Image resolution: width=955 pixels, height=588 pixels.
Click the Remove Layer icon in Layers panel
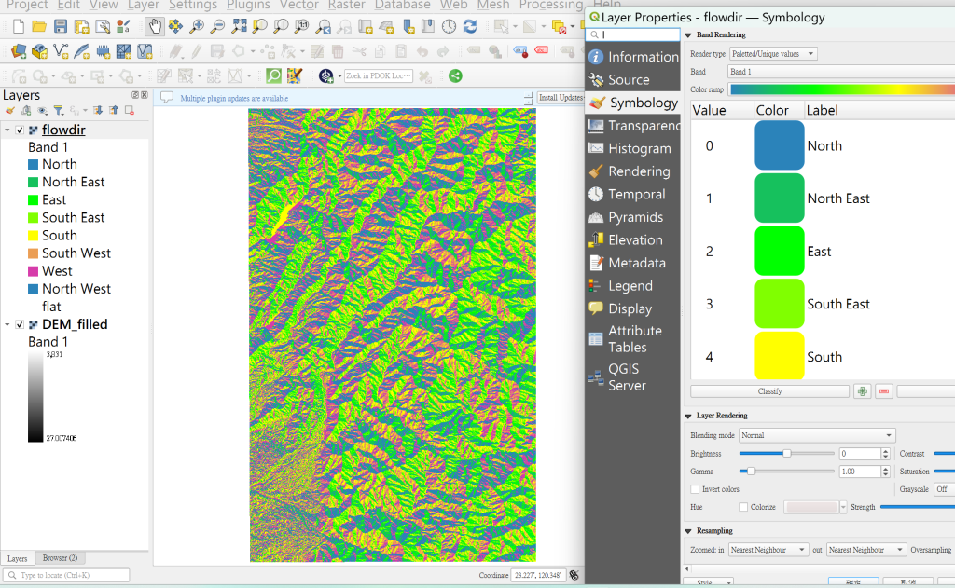[129, 111]
